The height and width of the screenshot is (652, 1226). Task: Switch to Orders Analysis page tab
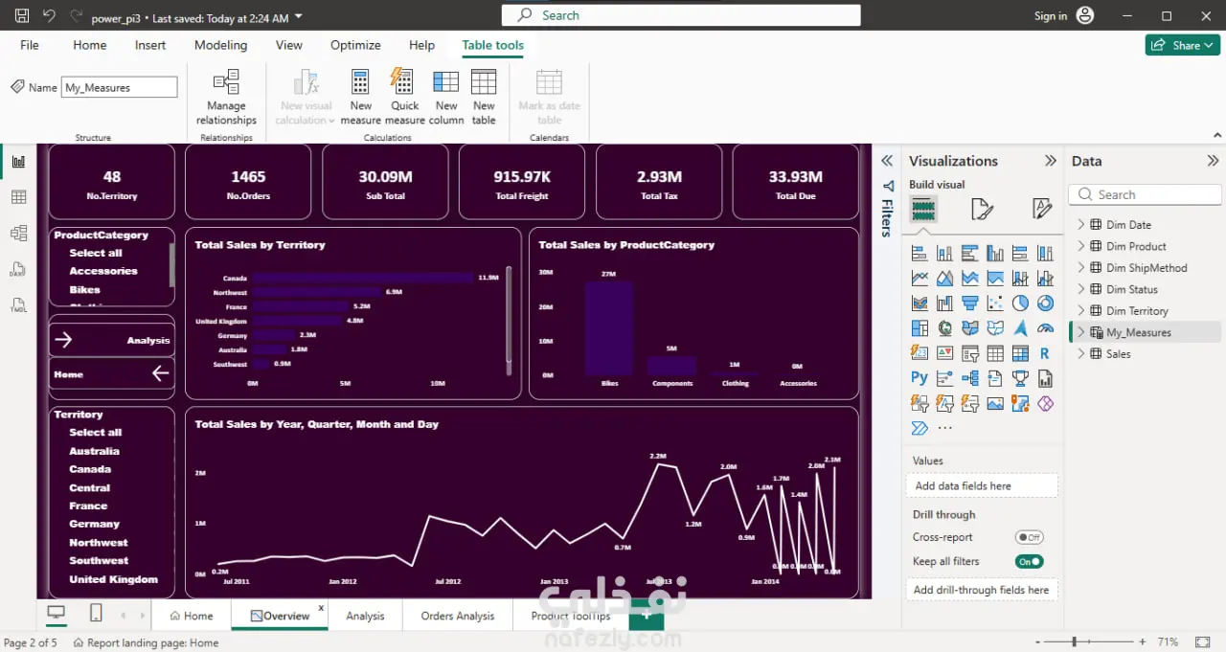tap(458, 616)
